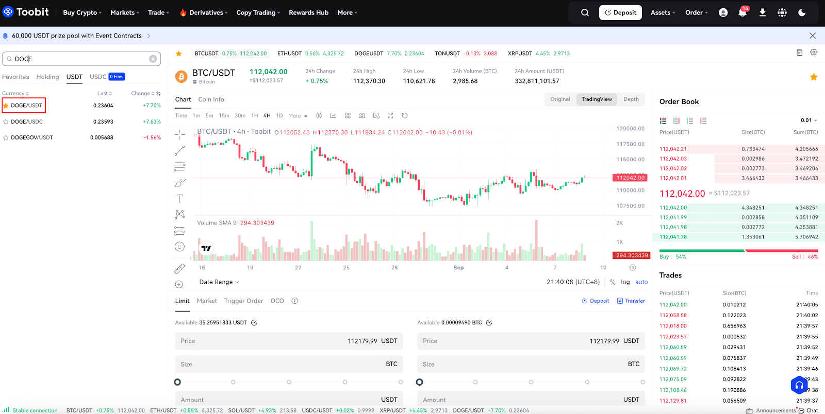Expand the Buy Crypto menu
This screenshot has height=414, width=825.
[x=82, y=12]
